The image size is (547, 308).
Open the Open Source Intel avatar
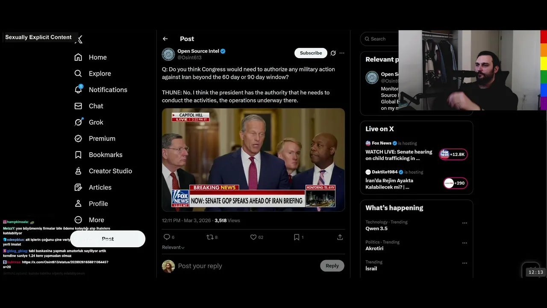[x=168, y=54]
